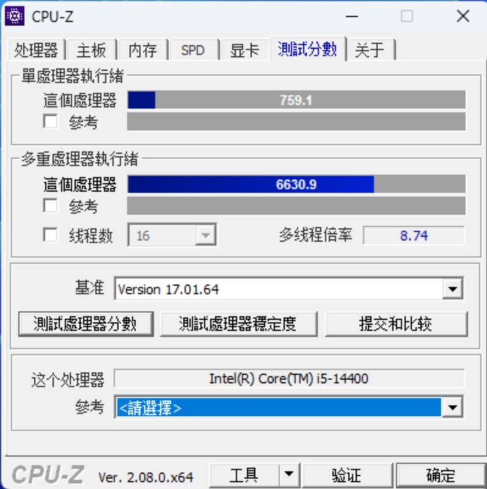Open the 内存 tab
The width and height of the screenshot is (487, 489).
tap(142, 50)
